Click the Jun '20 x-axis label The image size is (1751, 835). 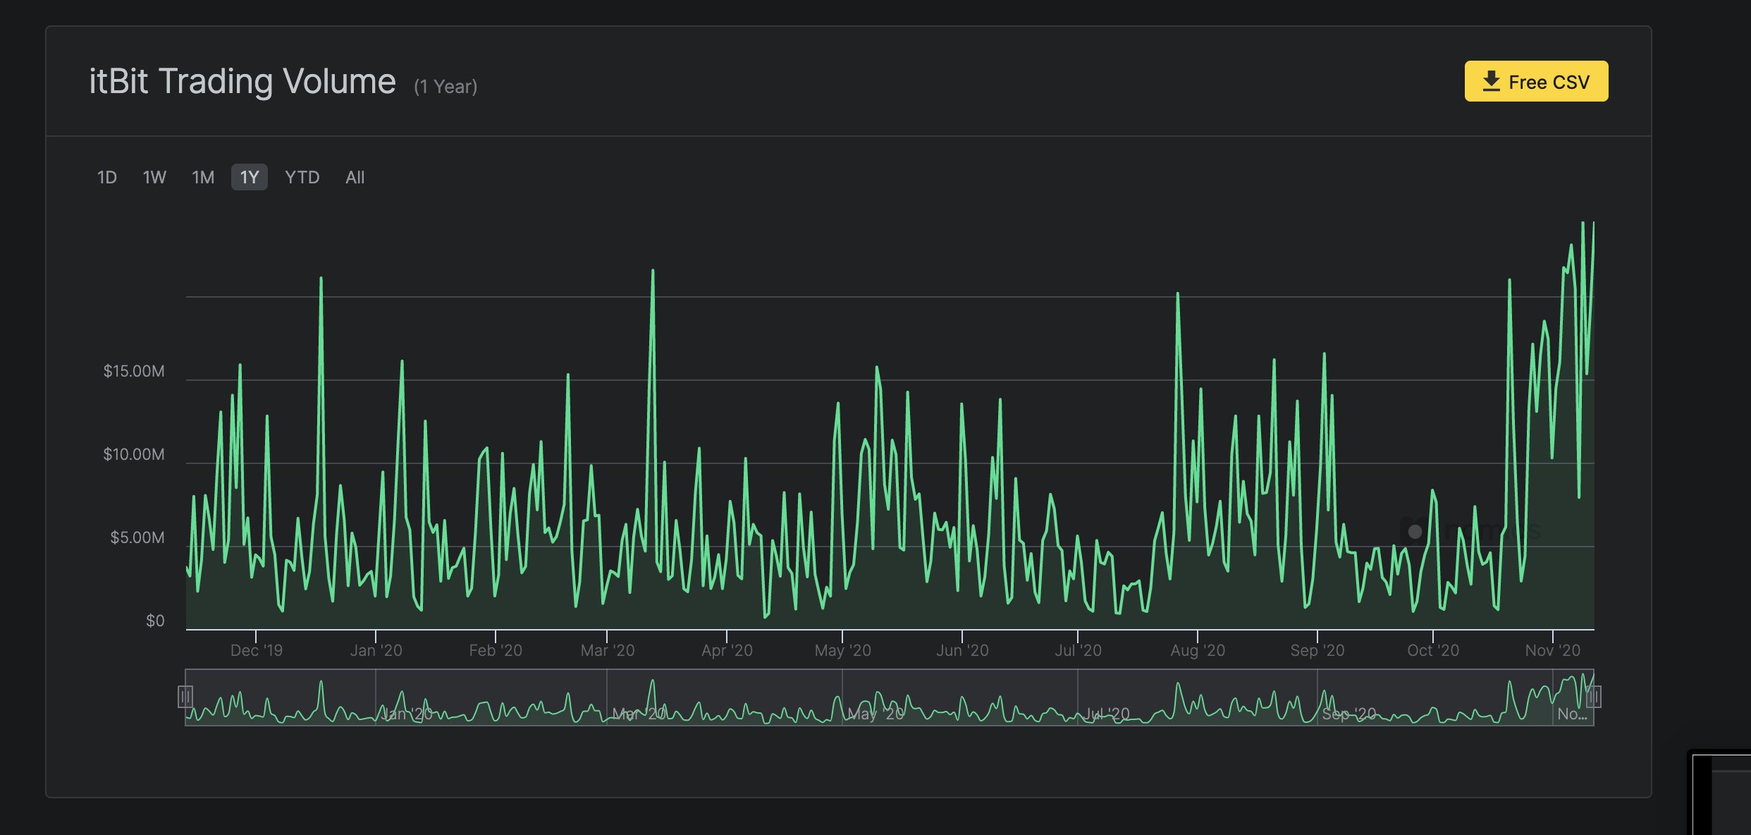pos(962,650)
